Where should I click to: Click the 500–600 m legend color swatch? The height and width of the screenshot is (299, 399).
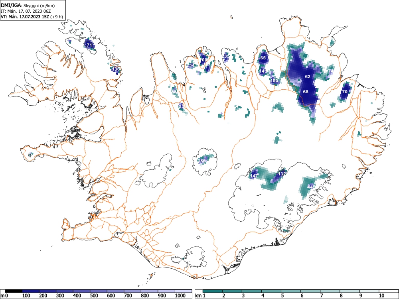coord(99,291)
